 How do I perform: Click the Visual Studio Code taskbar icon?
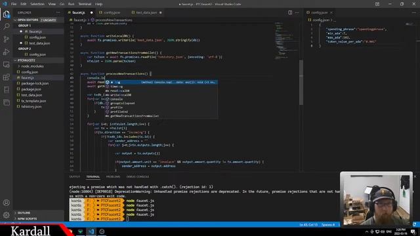click(91, 231)
